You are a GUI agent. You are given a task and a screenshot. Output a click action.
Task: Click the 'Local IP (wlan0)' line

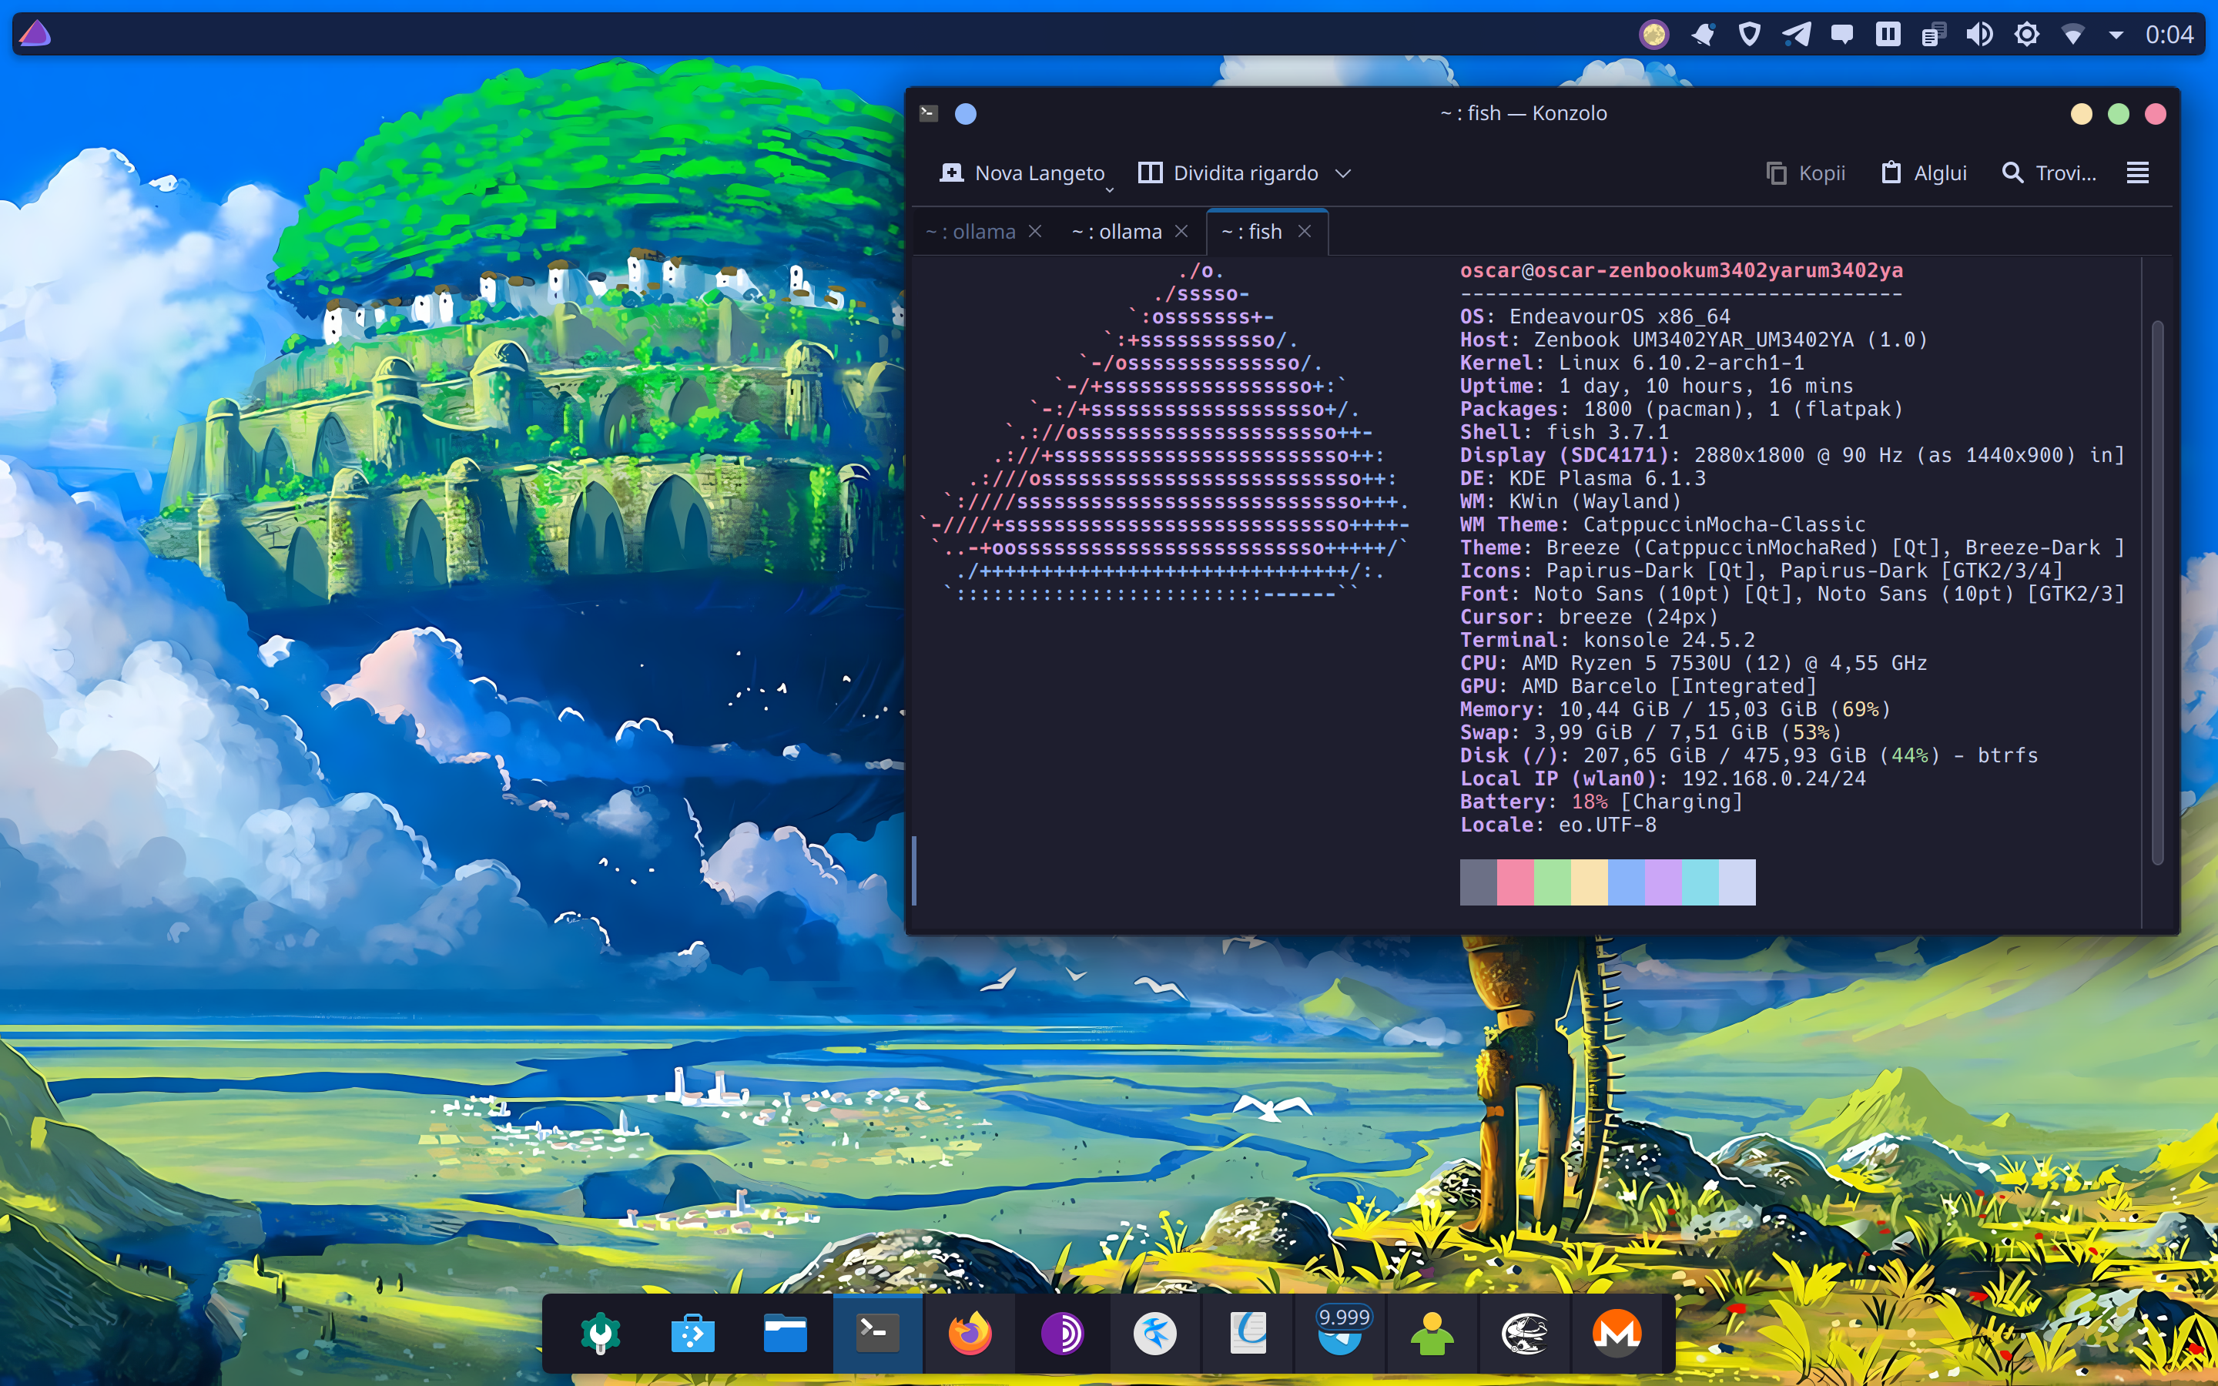[1663, 778]
